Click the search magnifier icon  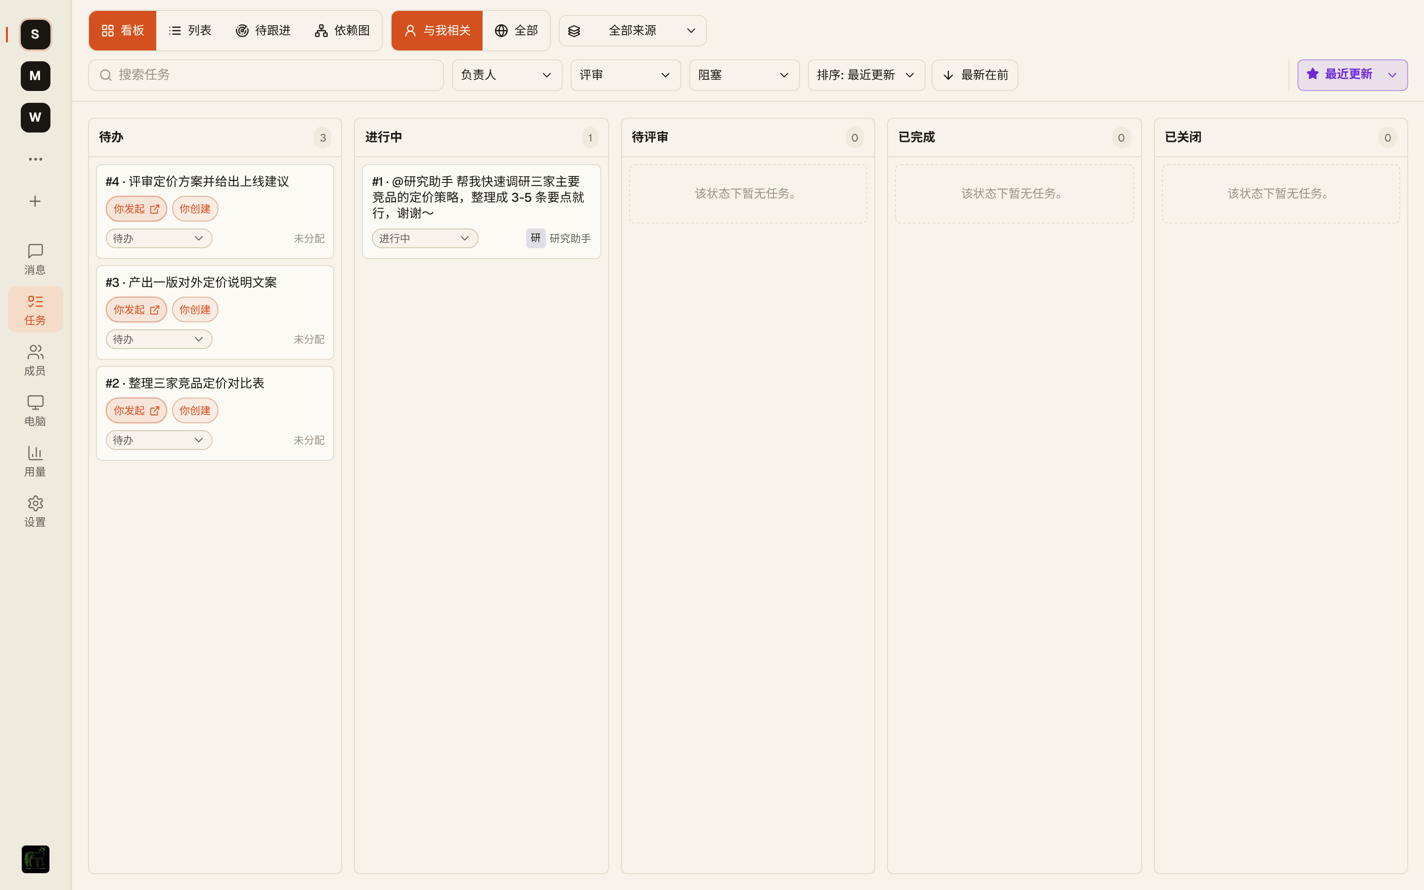(106, 75)
